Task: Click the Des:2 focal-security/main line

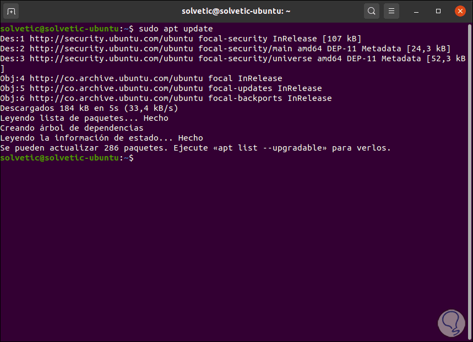Action: 225,49
